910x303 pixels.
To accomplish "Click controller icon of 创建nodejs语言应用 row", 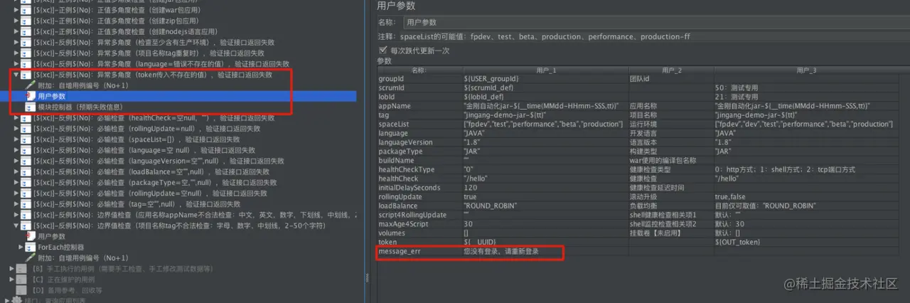I will 26,33.
